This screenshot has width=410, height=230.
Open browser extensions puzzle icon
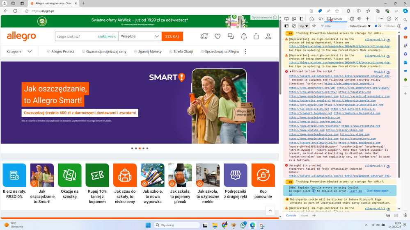pyautogui.click(x=348, y=11)
